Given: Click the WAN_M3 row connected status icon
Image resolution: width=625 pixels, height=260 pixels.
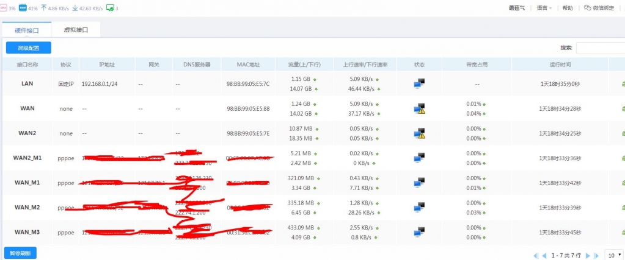Looking at the screenshot, I should coord(419,232).
